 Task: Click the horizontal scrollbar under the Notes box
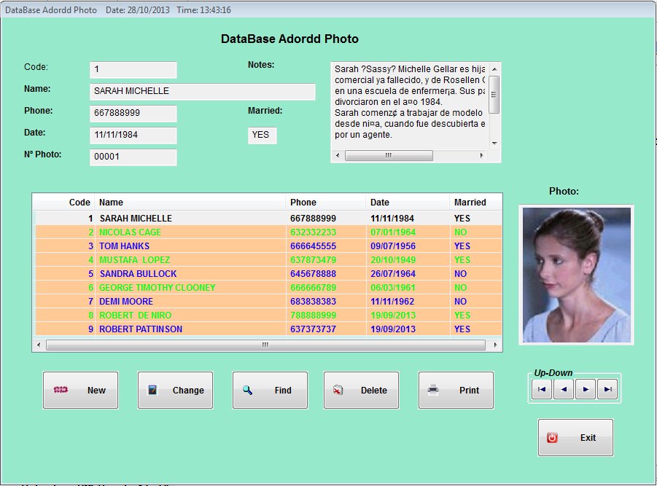pos(390,154)
